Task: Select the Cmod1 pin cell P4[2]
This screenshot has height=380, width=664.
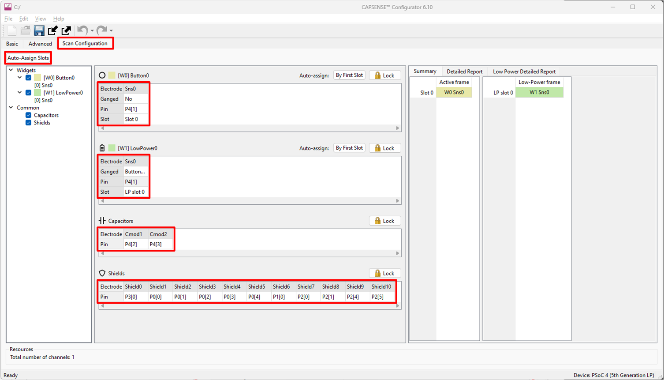Action: tap(136, 245)
